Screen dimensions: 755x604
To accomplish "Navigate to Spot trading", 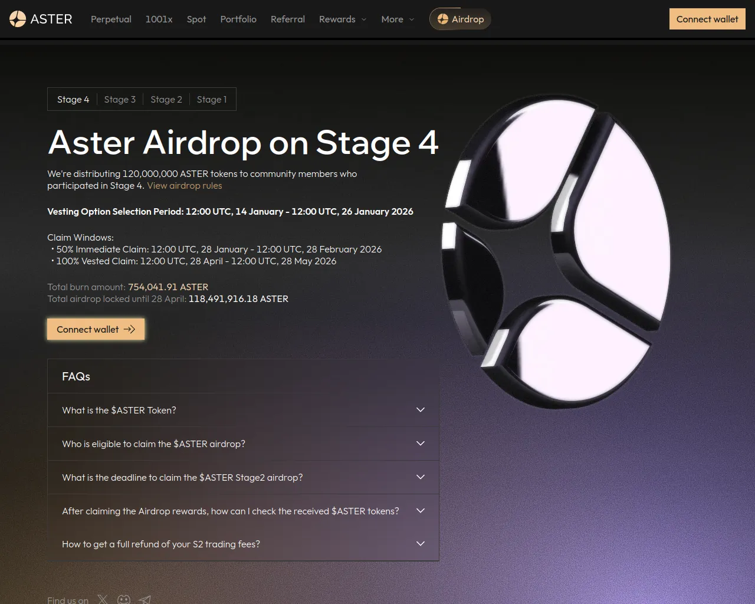I will [x=196, y=19].
